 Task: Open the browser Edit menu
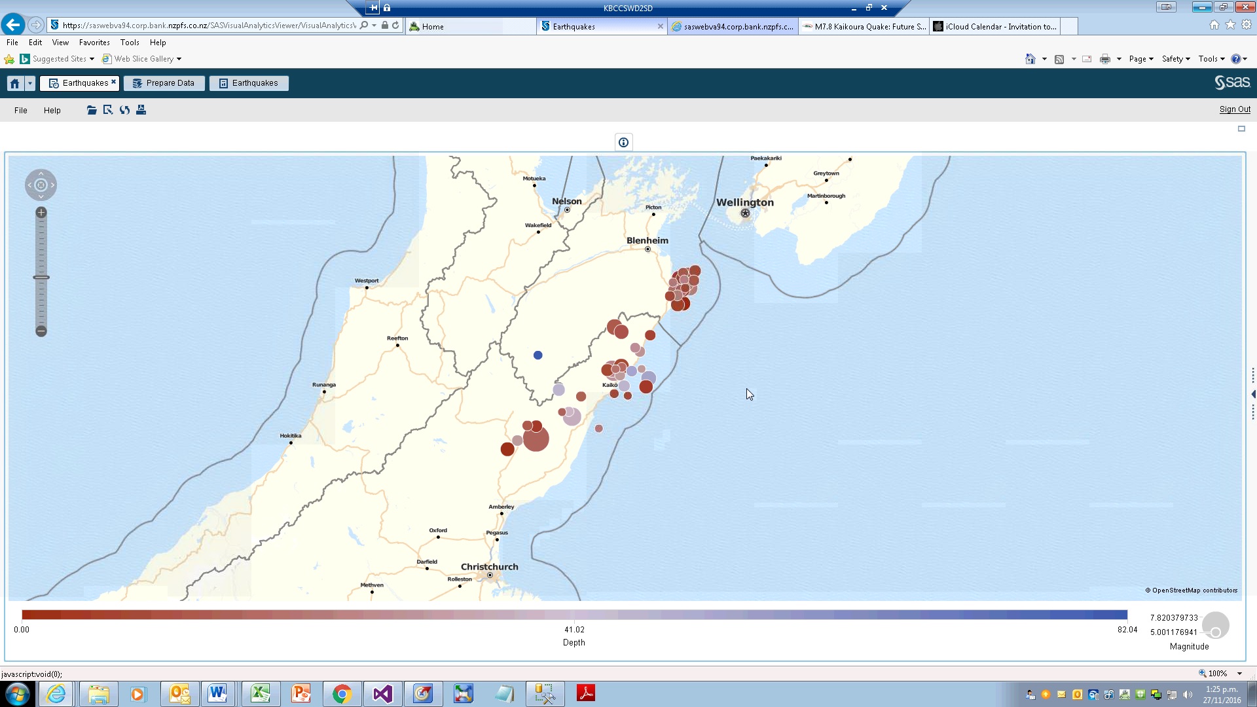tap(35, 43)
